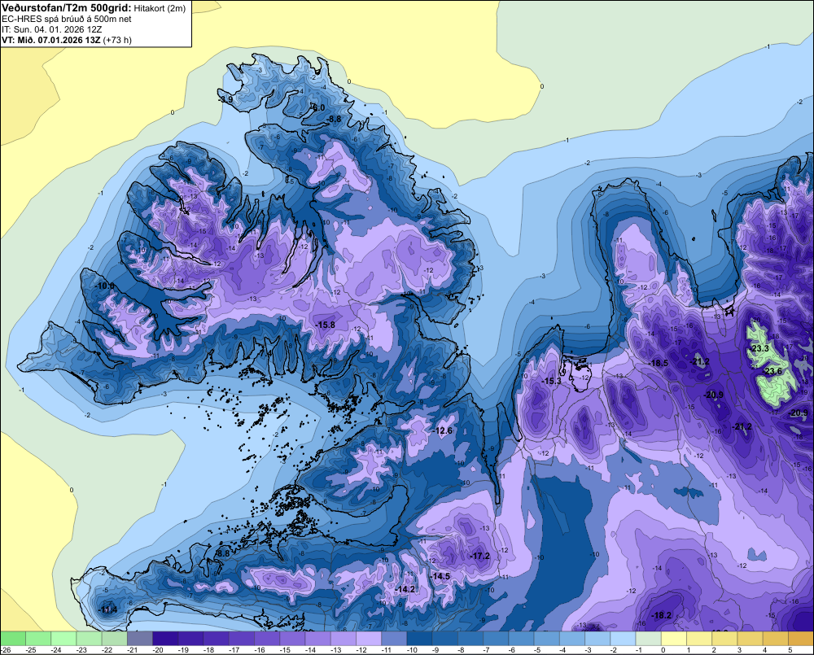
Task: Click the light lilac legend swatch above -12
Action: coord(369,639)
